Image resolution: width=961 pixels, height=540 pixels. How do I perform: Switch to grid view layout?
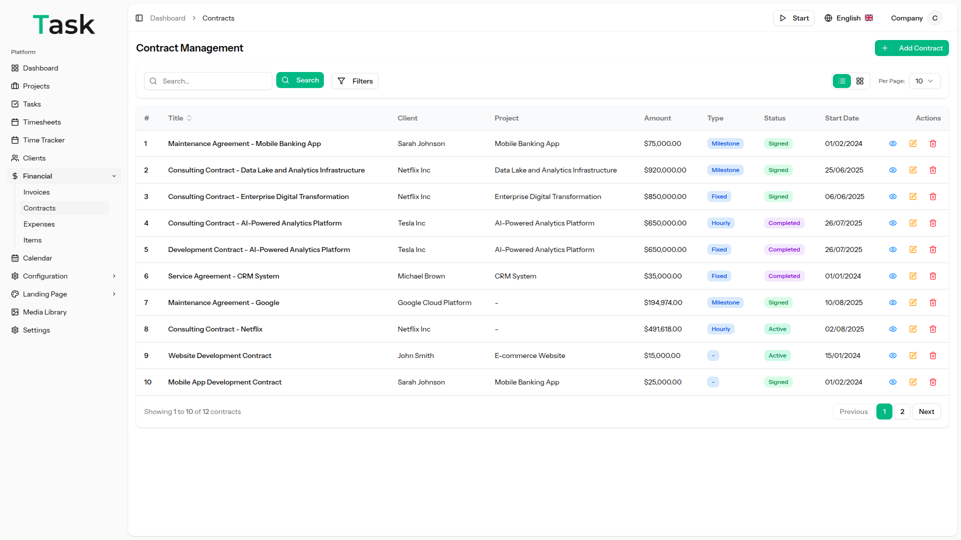(x=859, y=81)
